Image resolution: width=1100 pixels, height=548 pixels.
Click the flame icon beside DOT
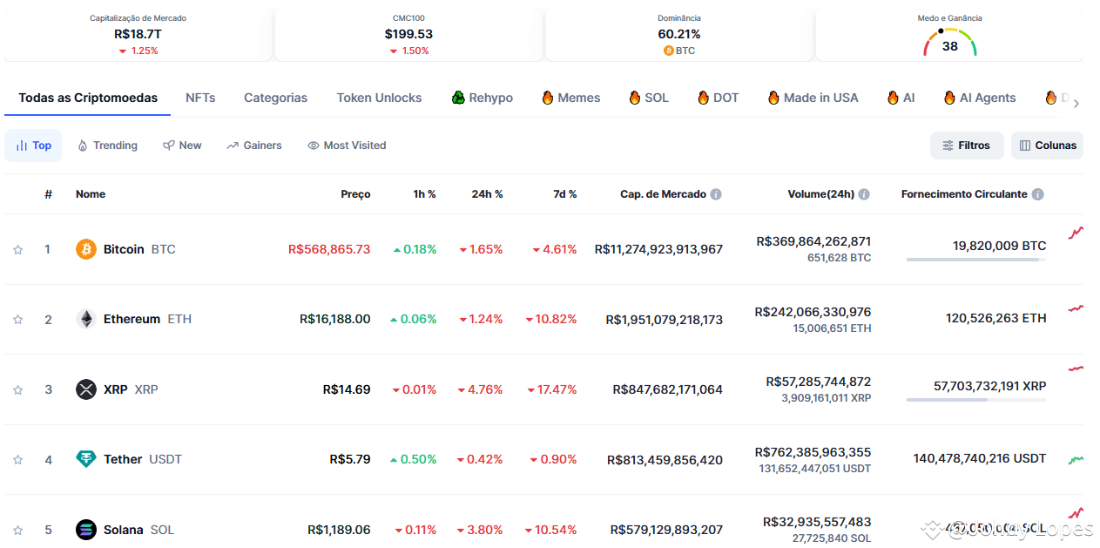tap(704, 98)
